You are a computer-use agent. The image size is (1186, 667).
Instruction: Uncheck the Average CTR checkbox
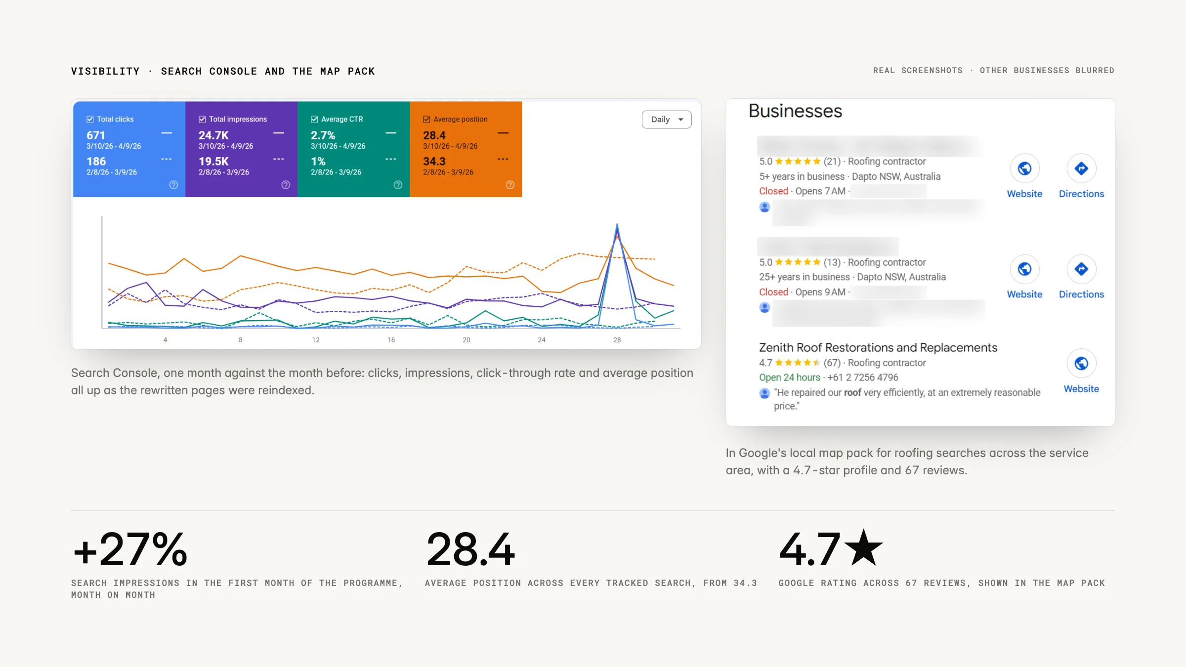[314, 119]
